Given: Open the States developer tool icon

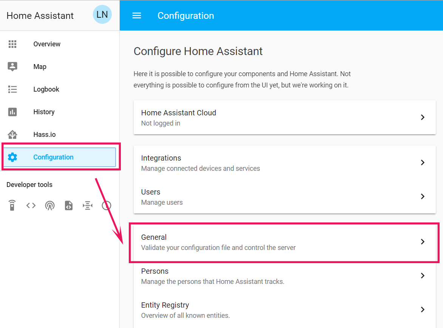Looking at the screenshot, I should pyautogui.click(x=31, y=205).
